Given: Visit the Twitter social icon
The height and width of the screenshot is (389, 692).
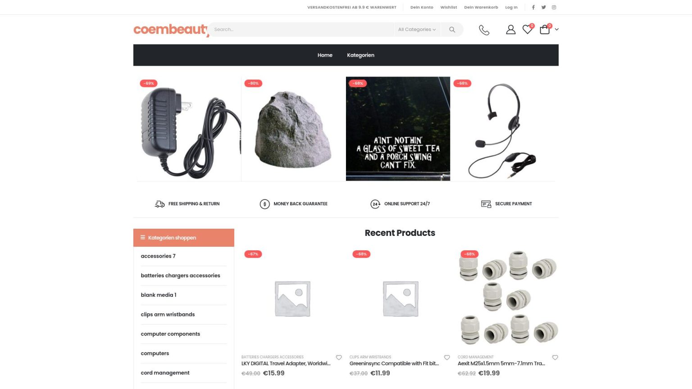Looking at the screenshot, I should point(544,7).
